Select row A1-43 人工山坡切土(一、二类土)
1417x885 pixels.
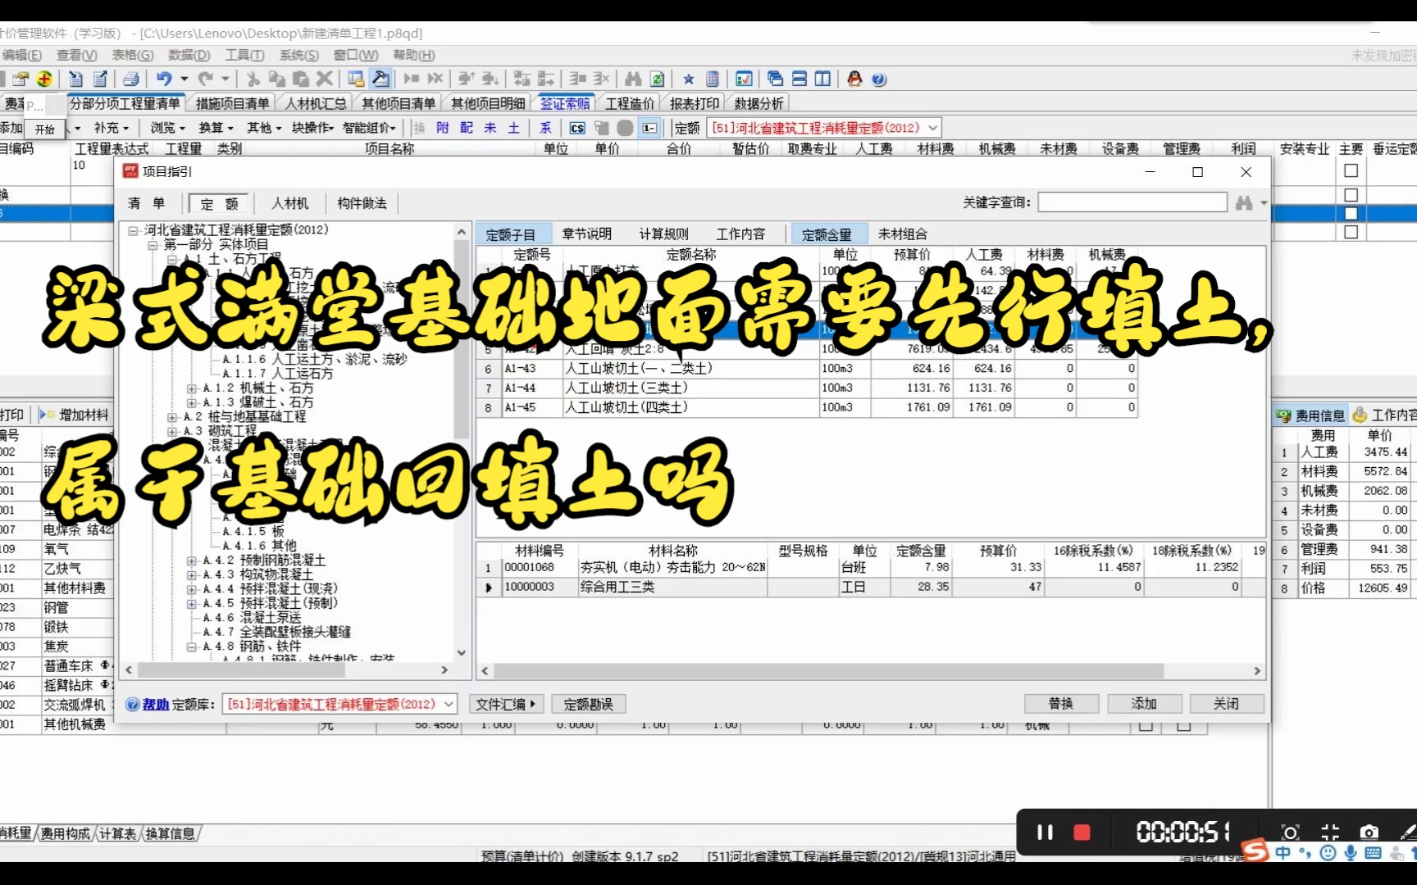coord(808,369)
